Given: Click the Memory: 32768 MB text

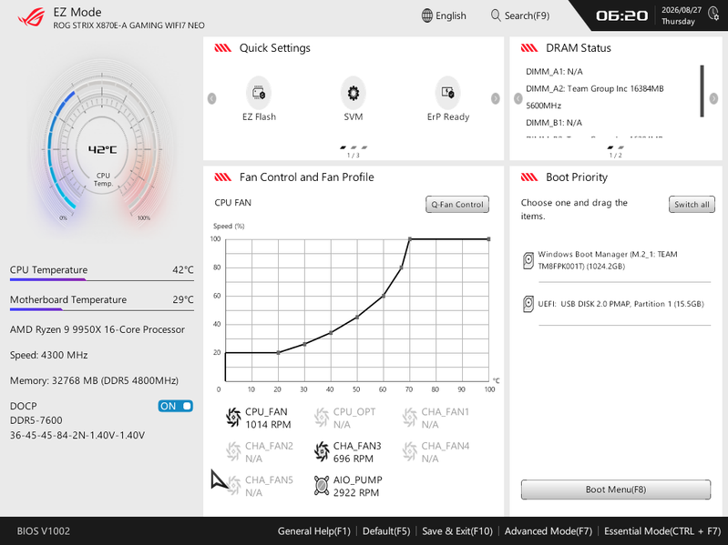Looking at the screenshot, I should (x=94, y=380).
